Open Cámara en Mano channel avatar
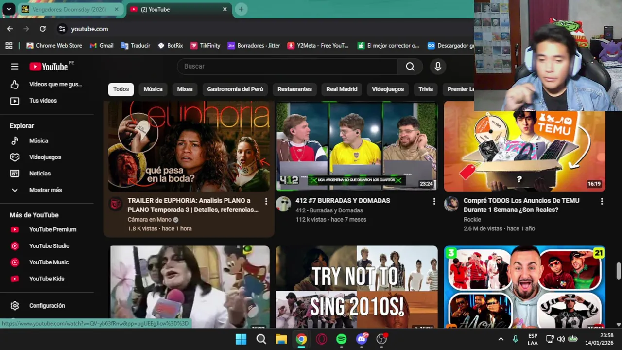 [x=116, y=204]
